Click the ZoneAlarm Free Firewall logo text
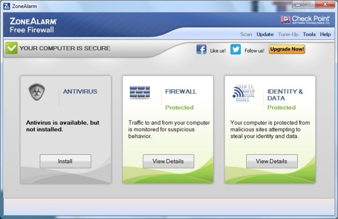This screenshot has height=219, width=338. pos(33,25)
